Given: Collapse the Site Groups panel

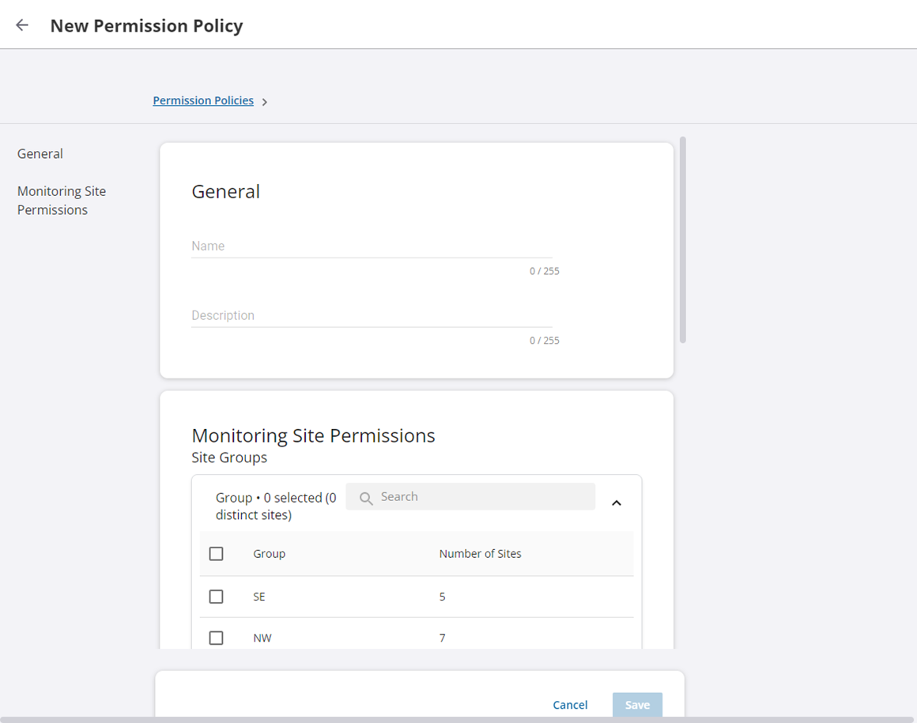Looking at the screenshot, I should (x=617, y=503).
